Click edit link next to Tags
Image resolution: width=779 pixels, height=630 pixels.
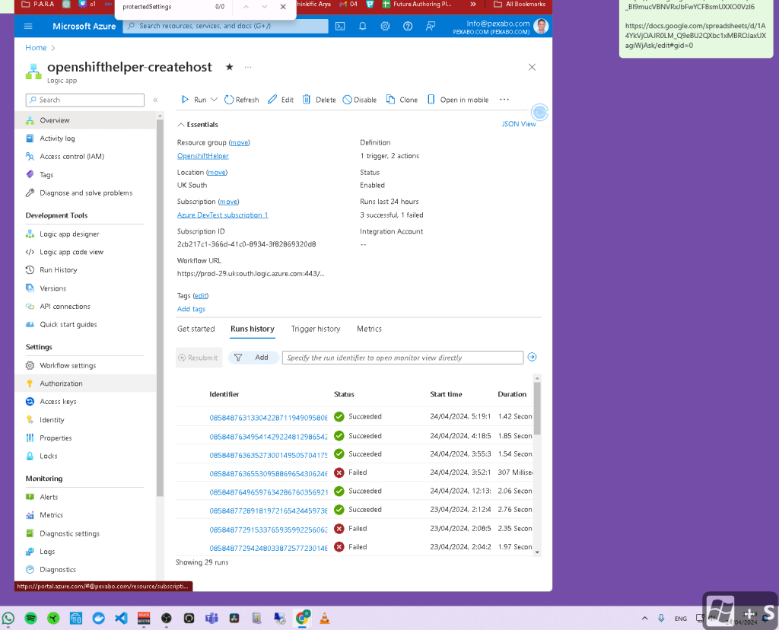point(201,296)
